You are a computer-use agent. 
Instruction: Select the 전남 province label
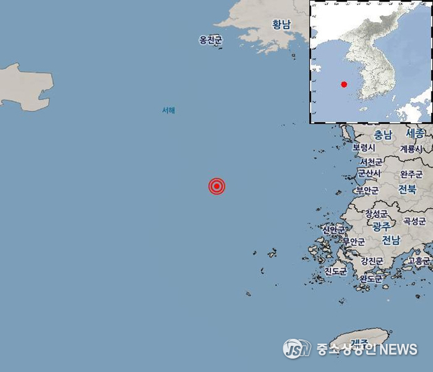click(391, 240)
